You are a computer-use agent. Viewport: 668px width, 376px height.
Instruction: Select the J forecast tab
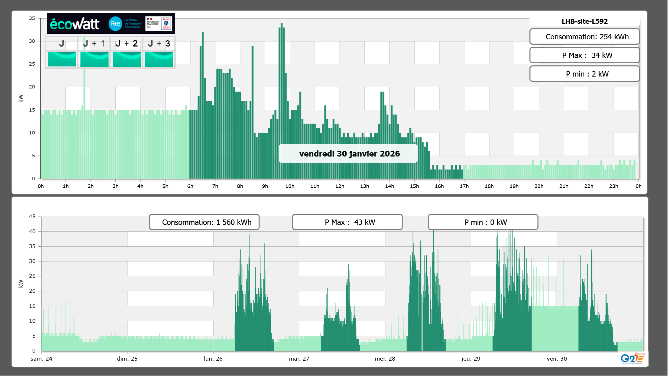pyautogui.click(x=61, y=44)
